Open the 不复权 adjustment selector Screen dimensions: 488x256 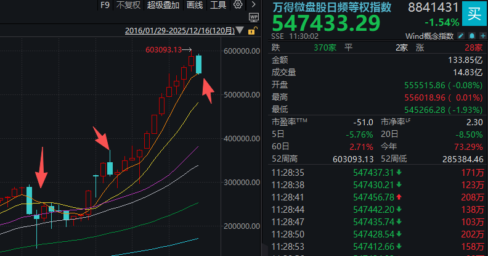(128, 6)
